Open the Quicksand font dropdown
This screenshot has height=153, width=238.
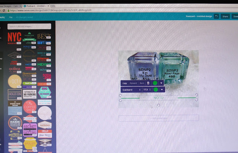(x=131, y=90)
